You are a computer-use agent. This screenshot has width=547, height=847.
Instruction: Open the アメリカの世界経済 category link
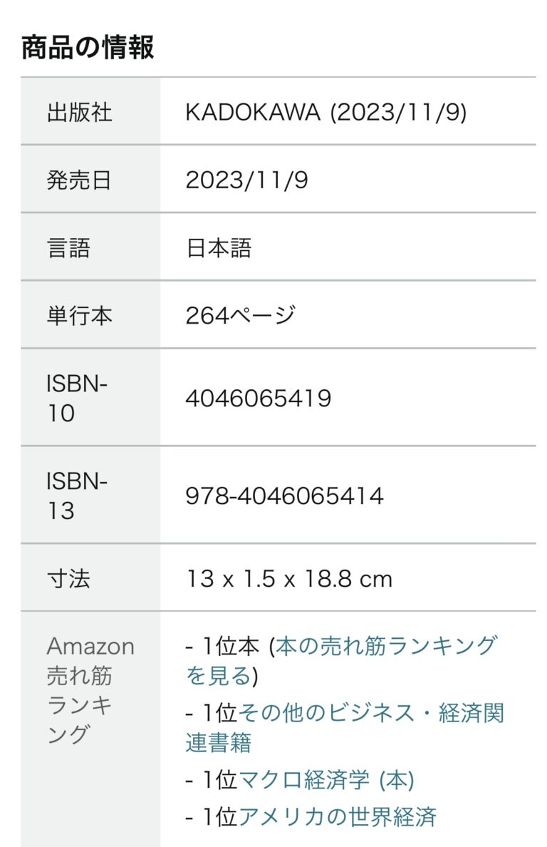point(336,816)
